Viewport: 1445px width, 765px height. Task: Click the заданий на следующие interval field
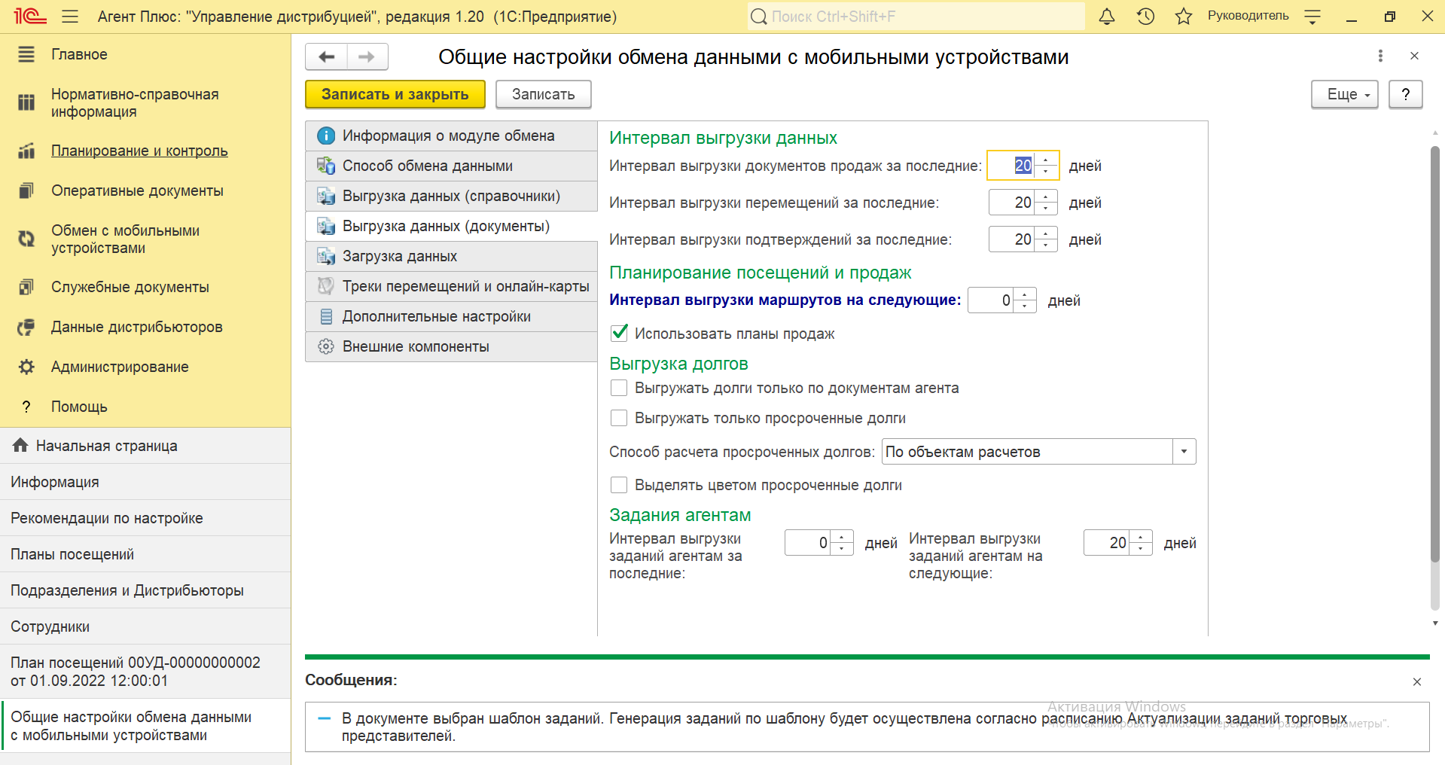(1107, 543)
